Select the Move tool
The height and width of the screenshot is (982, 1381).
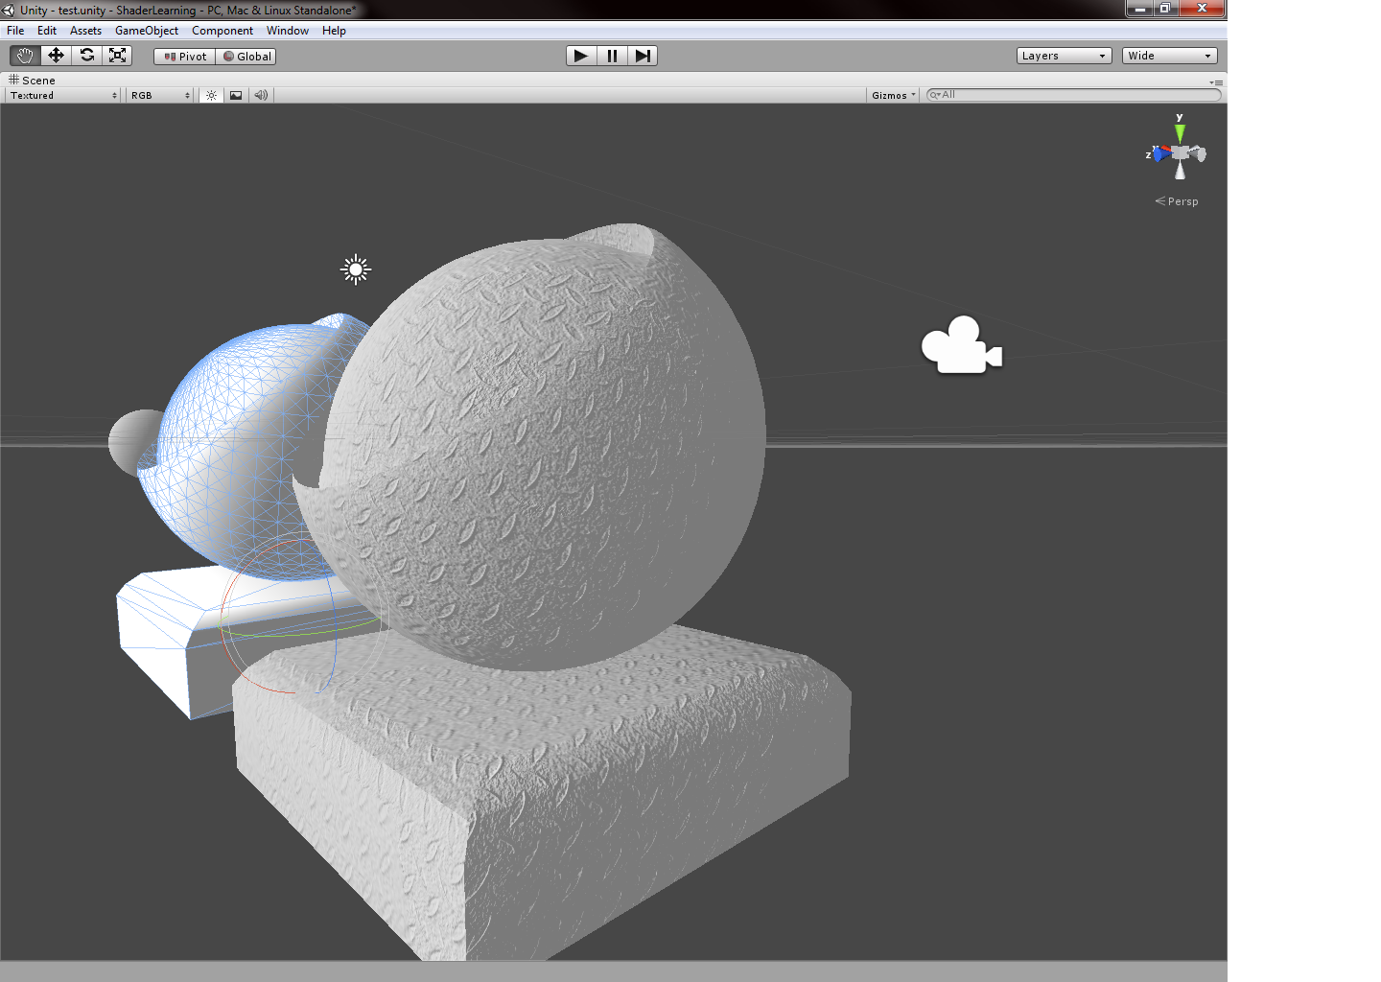[56, 56]
